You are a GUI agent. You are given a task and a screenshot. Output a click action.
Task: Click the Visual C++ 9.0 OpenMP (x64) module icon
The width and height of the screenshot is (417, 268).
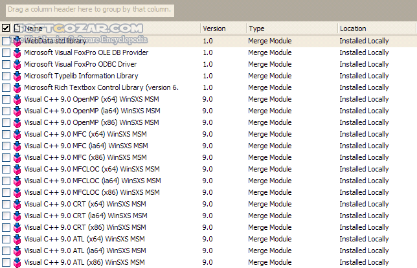pos(17,99)
